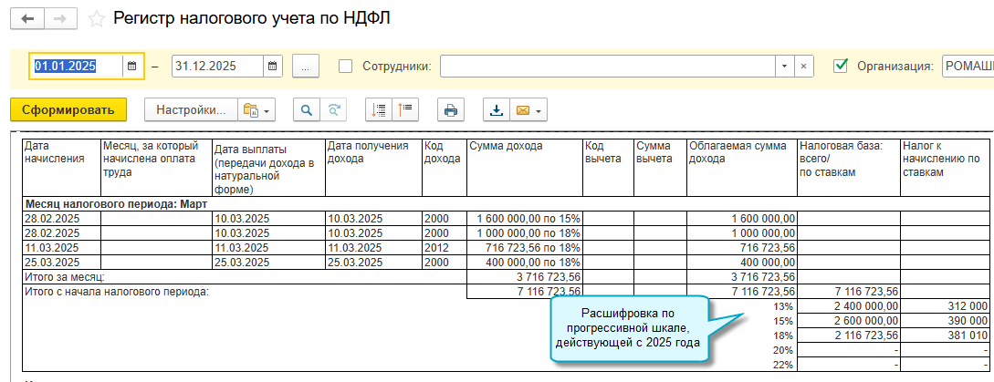This screenshot has height=382, width=994.
Task: Click the Организация field with РОМАШ
Action: pos(968,66)
